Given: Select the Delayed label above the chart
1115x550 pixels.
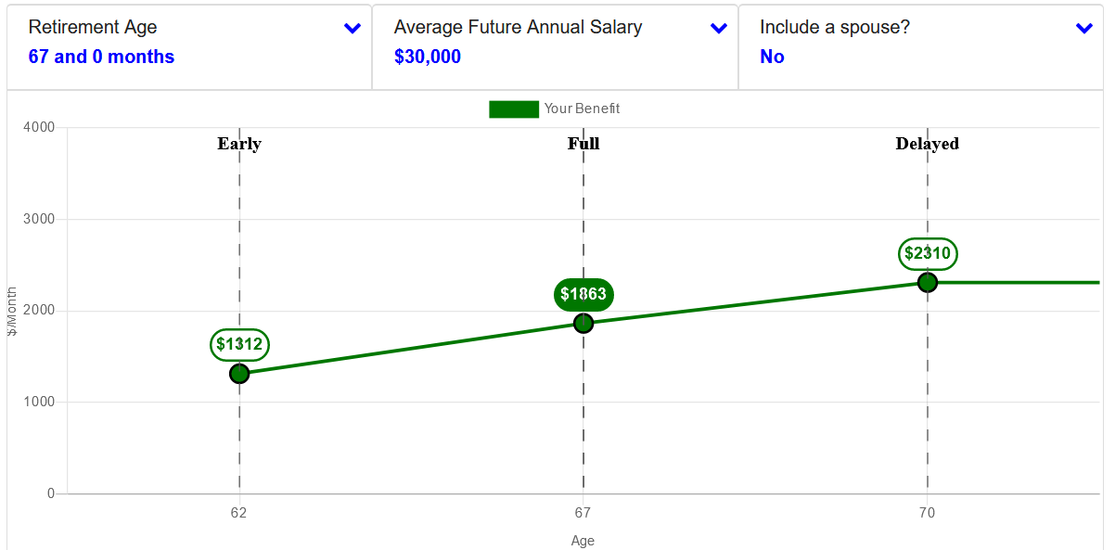Looking at the screenshot, I should pos(928,144).
